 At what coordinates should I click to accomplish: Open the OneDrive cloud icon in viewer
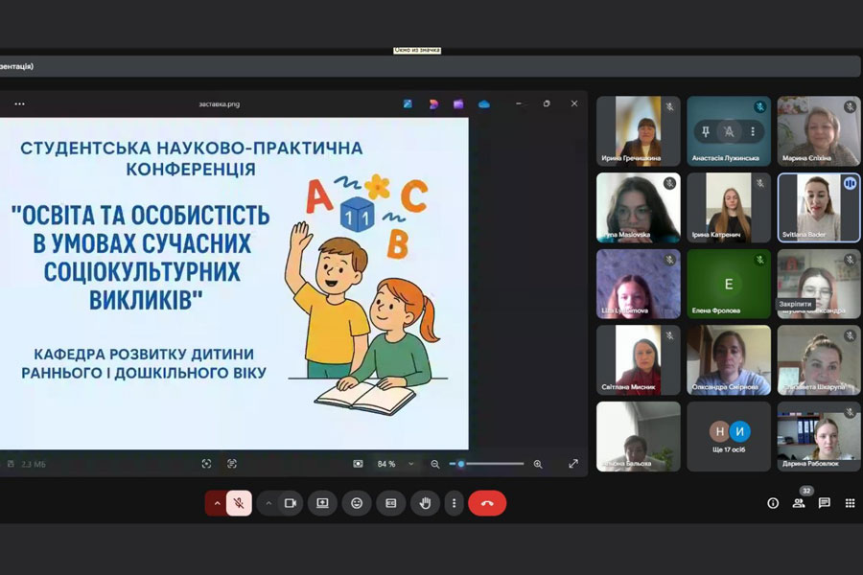pos(484,103)
